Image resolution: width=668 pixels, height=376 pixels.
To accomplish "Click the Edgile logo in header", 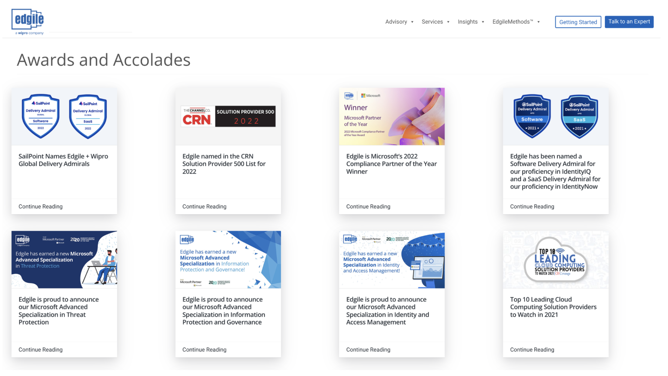I will click(28, 22).
